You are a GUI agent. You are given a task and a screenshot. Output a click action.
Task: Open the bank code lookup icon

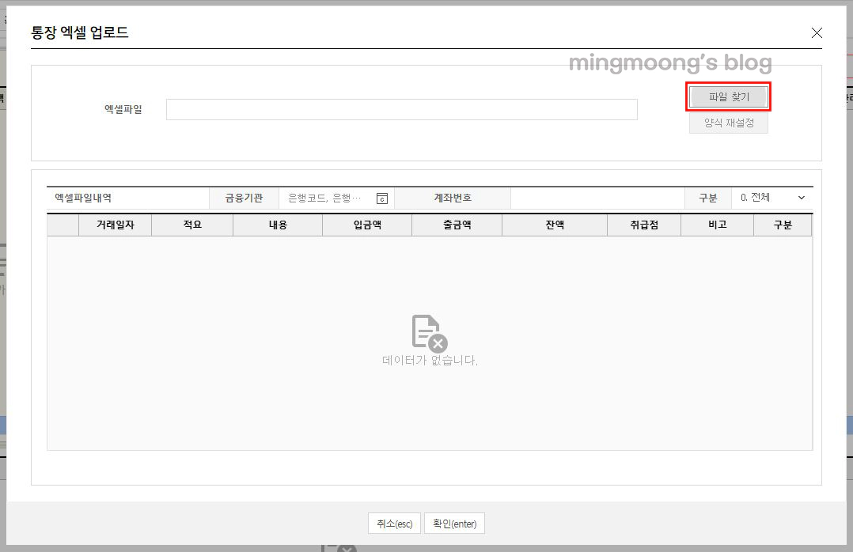381,198
